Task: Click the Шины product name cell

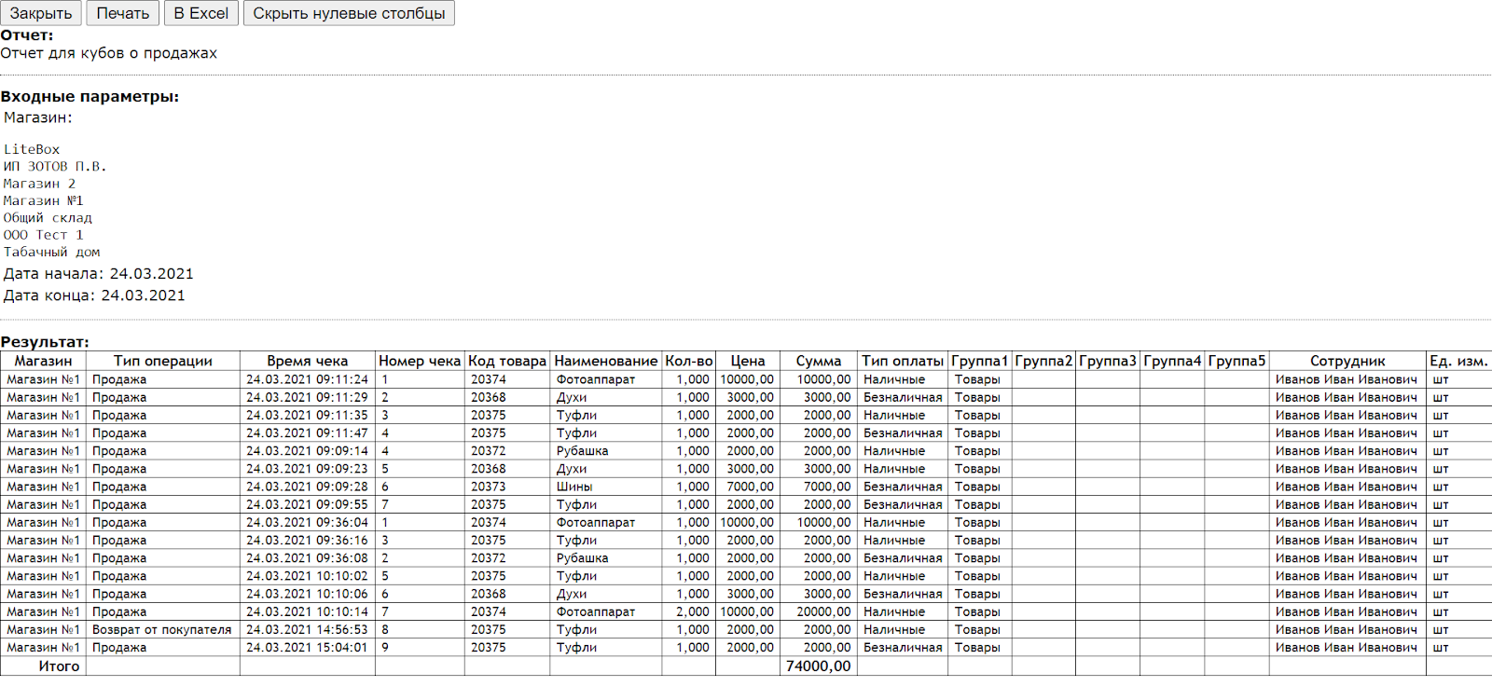Action: [574, 487]
